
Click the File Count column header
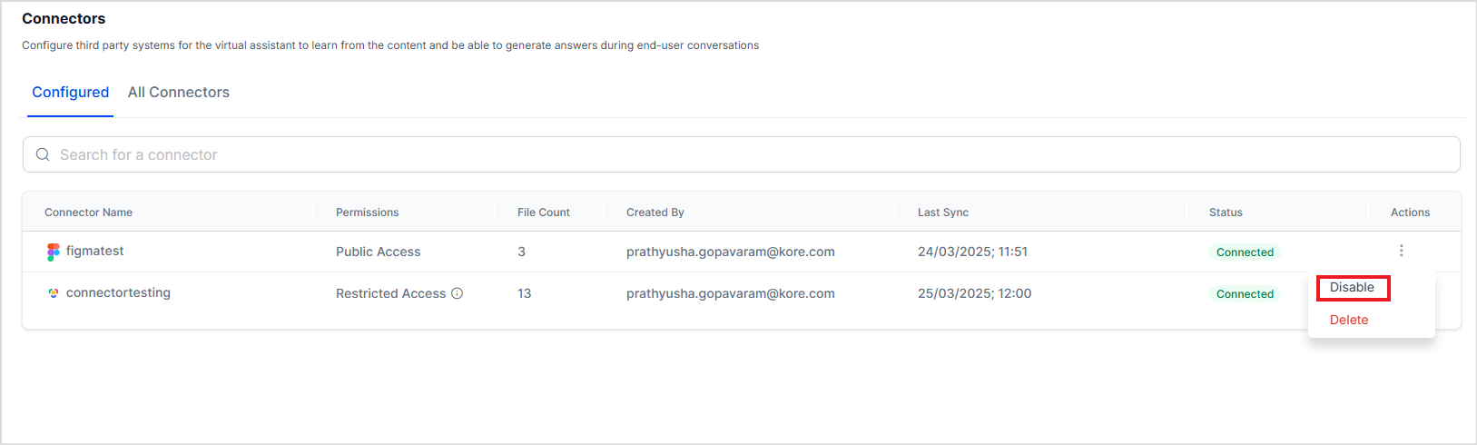pyautogui.click(x=543, y=213)
